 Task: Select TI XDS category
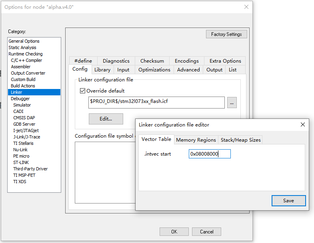point(20,182)
